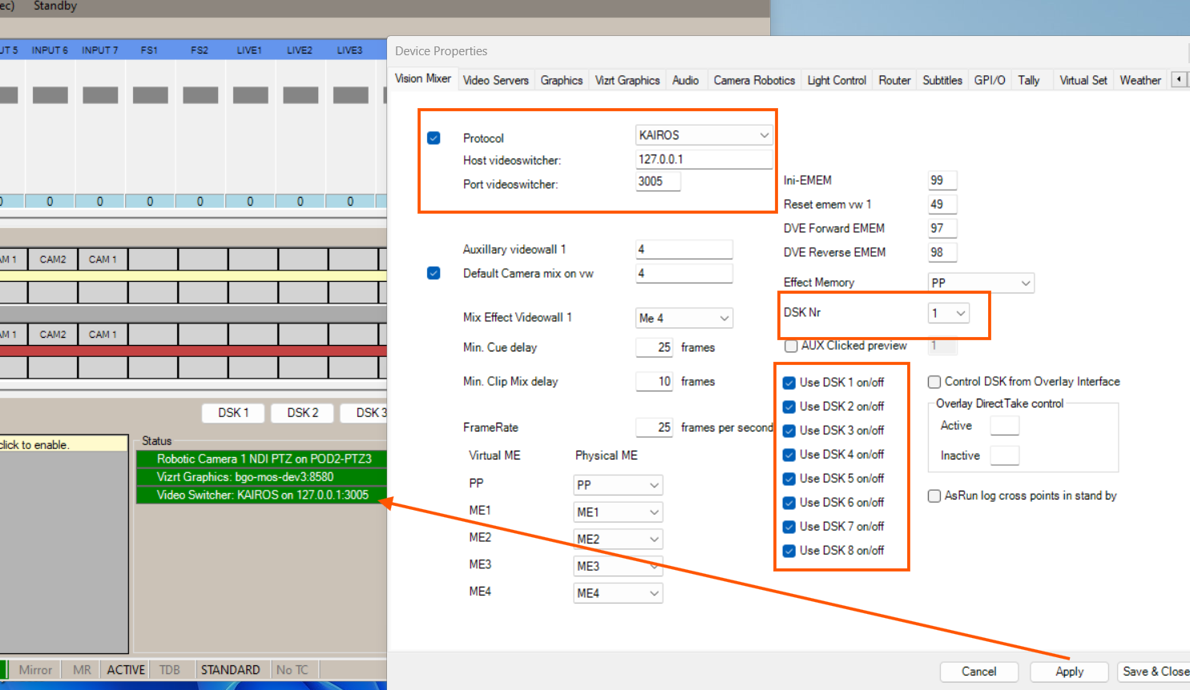Open the Protocol KAIROS dropdown
The width and height of the screenshot is (1190, 690).
click(x=704, y=135)
